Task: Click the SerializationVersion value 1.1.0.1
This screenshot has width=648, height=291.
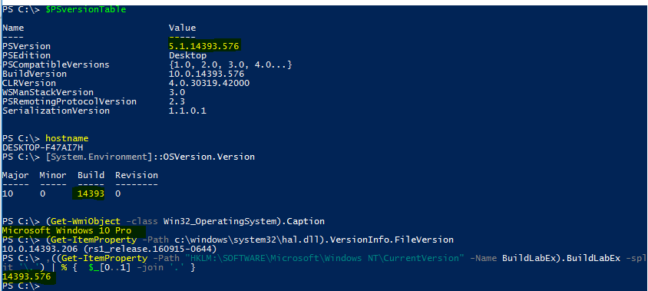Action: pyautogui.click(x=187, y=111)
